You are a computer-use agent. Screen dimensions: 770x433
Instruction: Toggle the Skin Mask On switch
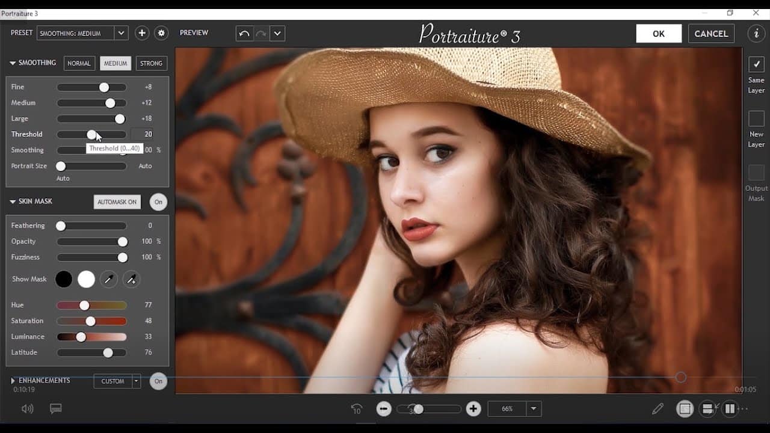(x=158, y=202)
